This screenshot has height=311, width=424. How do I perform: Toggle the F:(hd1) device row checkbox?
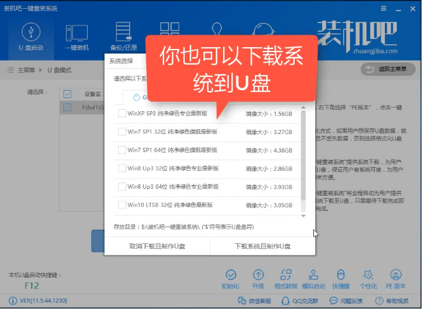click(67, 107)
